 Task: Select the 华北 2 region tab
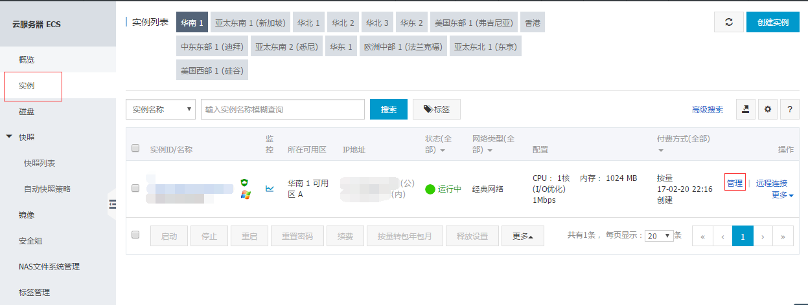click(x=343, y=23)
